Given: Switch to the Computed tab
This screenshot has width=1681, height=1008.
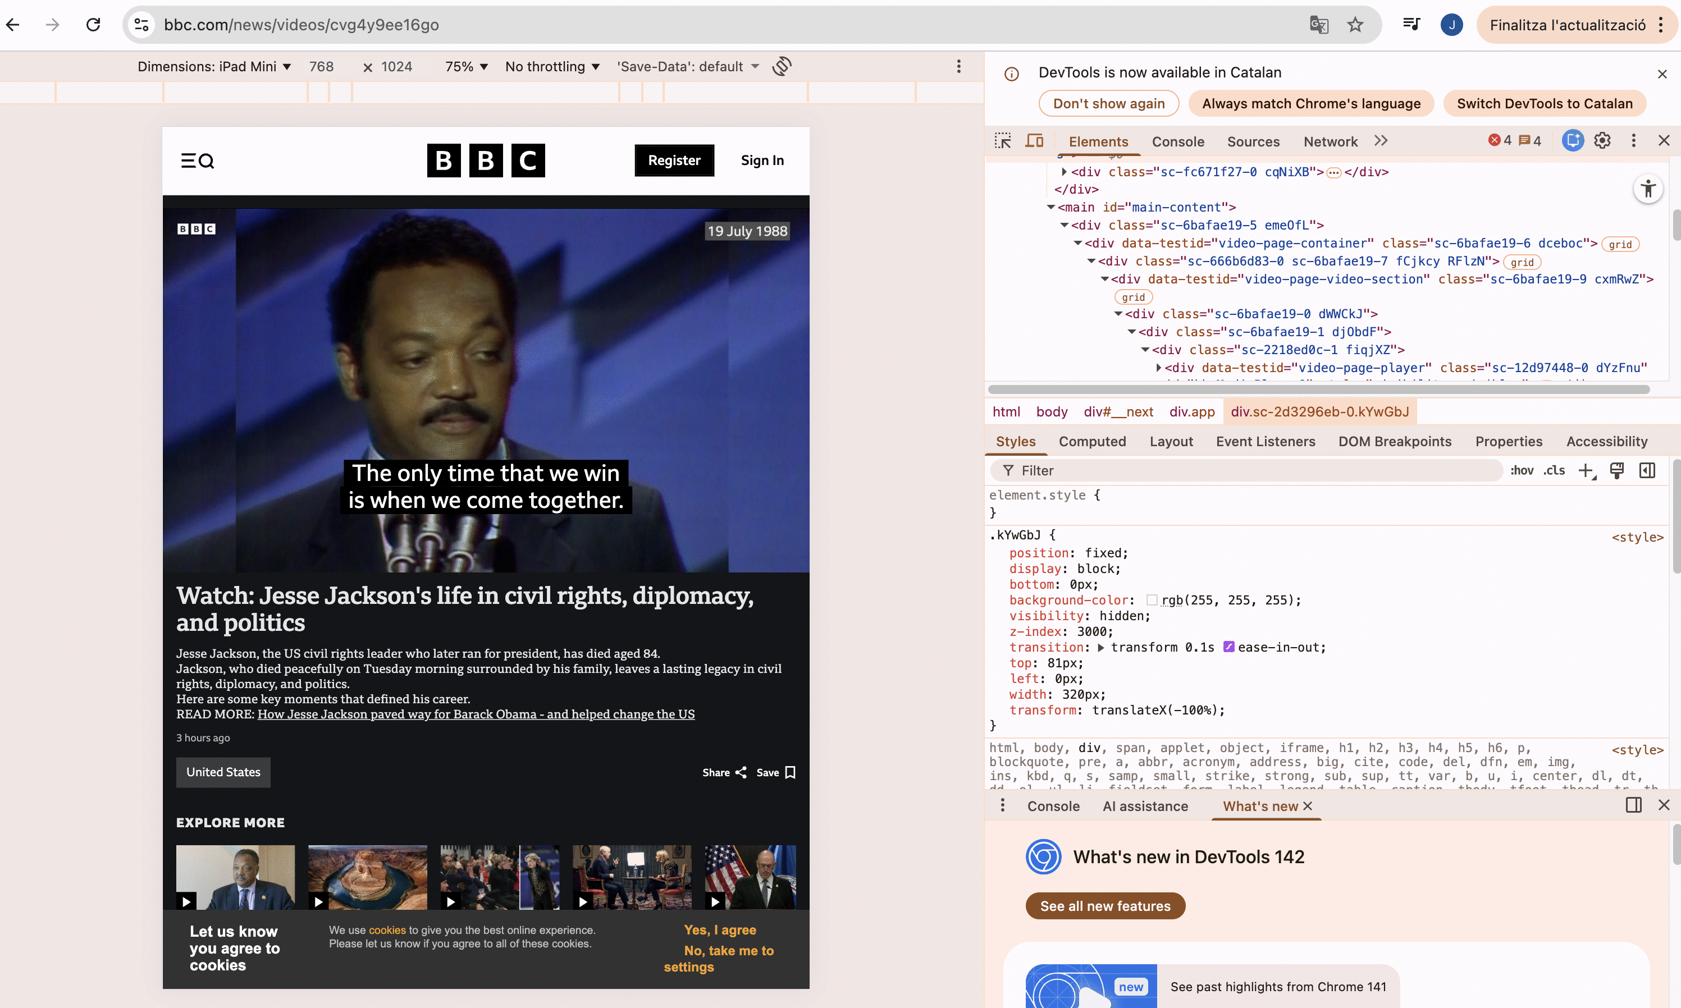Looking at the screenshot, I should pyautogui.click(x=1092, y=442).
